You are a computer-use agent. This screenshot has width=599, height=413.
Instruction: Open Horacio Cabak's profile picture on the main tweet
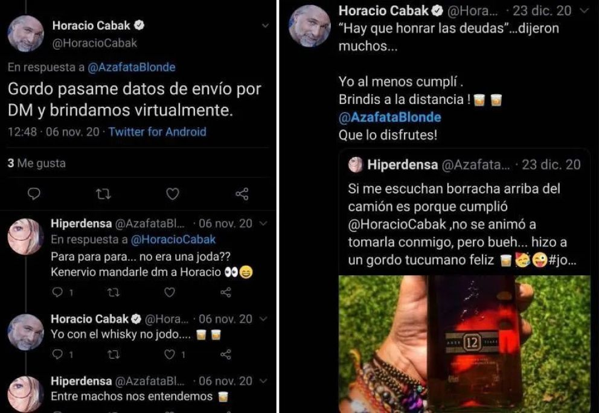point(25,33)
